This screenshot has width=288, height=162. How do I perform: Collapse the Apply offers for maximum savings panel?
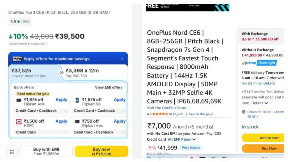coord(122,59)
